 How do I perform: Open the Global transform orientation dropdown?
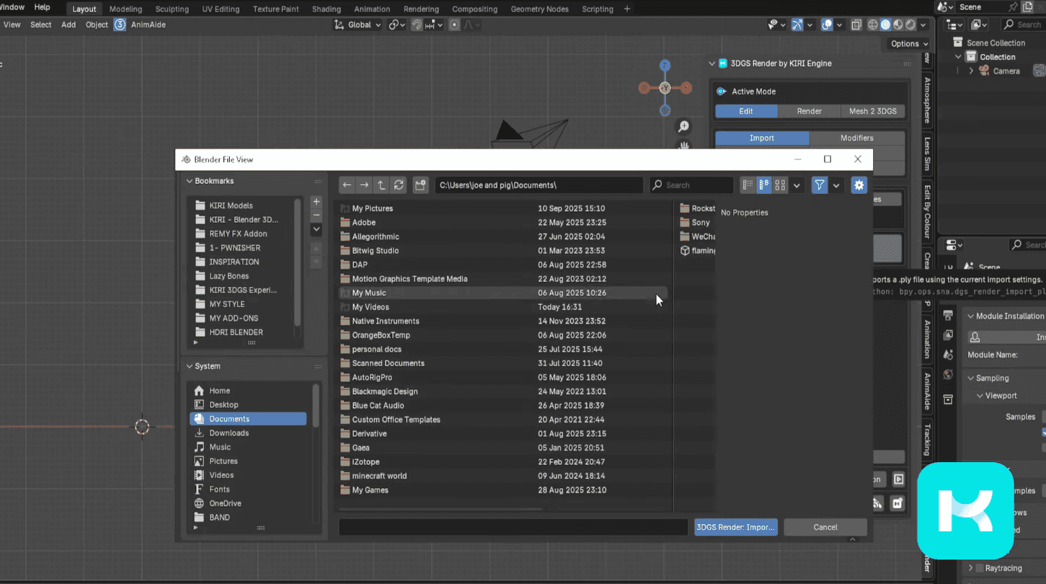coord(359,25)
